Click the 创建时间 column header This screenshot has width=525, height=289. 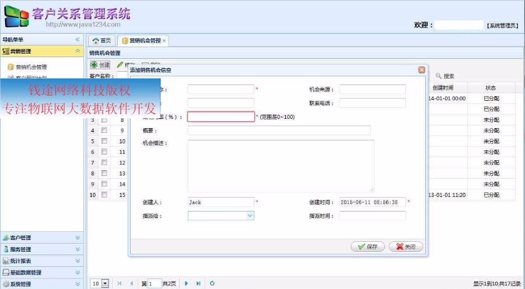pos(443,87)
